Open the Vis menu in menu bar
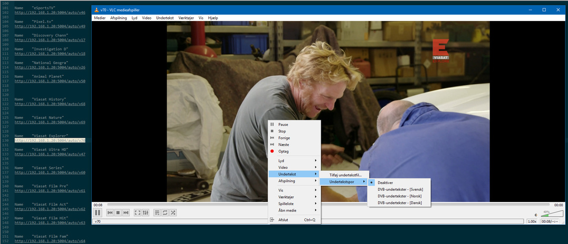This screenshot has height=244, width=568. click(x=201, y=18)
